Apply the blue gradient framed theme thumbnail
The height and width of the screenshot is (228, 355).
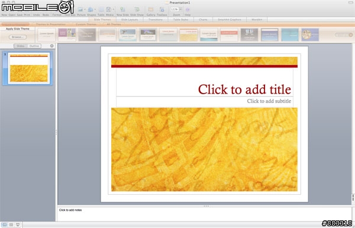coord(270,35)
